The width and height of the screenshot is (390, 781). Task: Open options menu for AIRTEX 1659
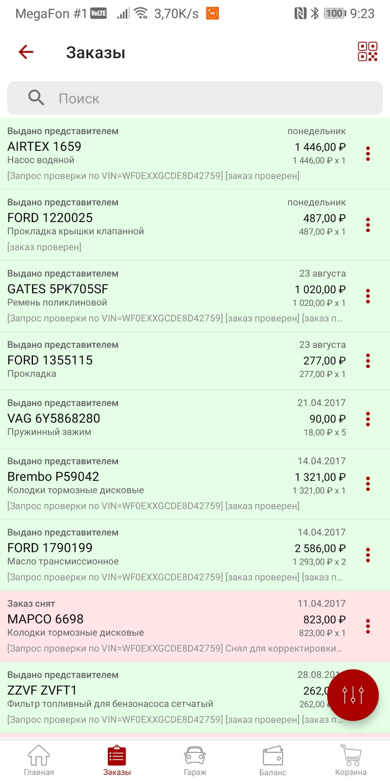click(368, 154)
